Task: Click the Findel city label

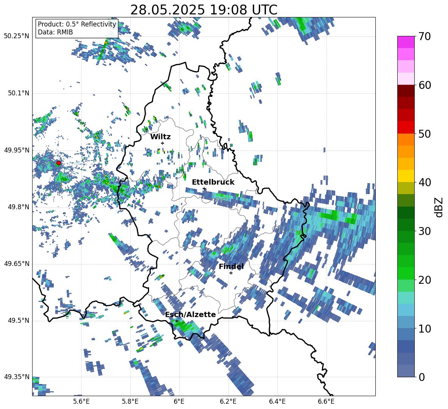Action: (231, 266)
